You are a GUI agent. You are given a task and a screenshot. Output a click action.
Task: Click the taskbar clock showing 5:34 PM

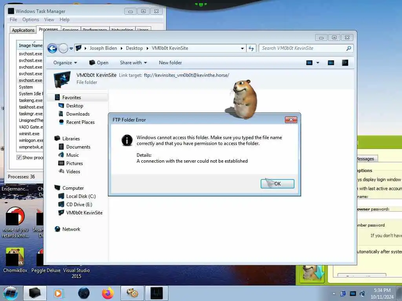(x=382, y=294)
